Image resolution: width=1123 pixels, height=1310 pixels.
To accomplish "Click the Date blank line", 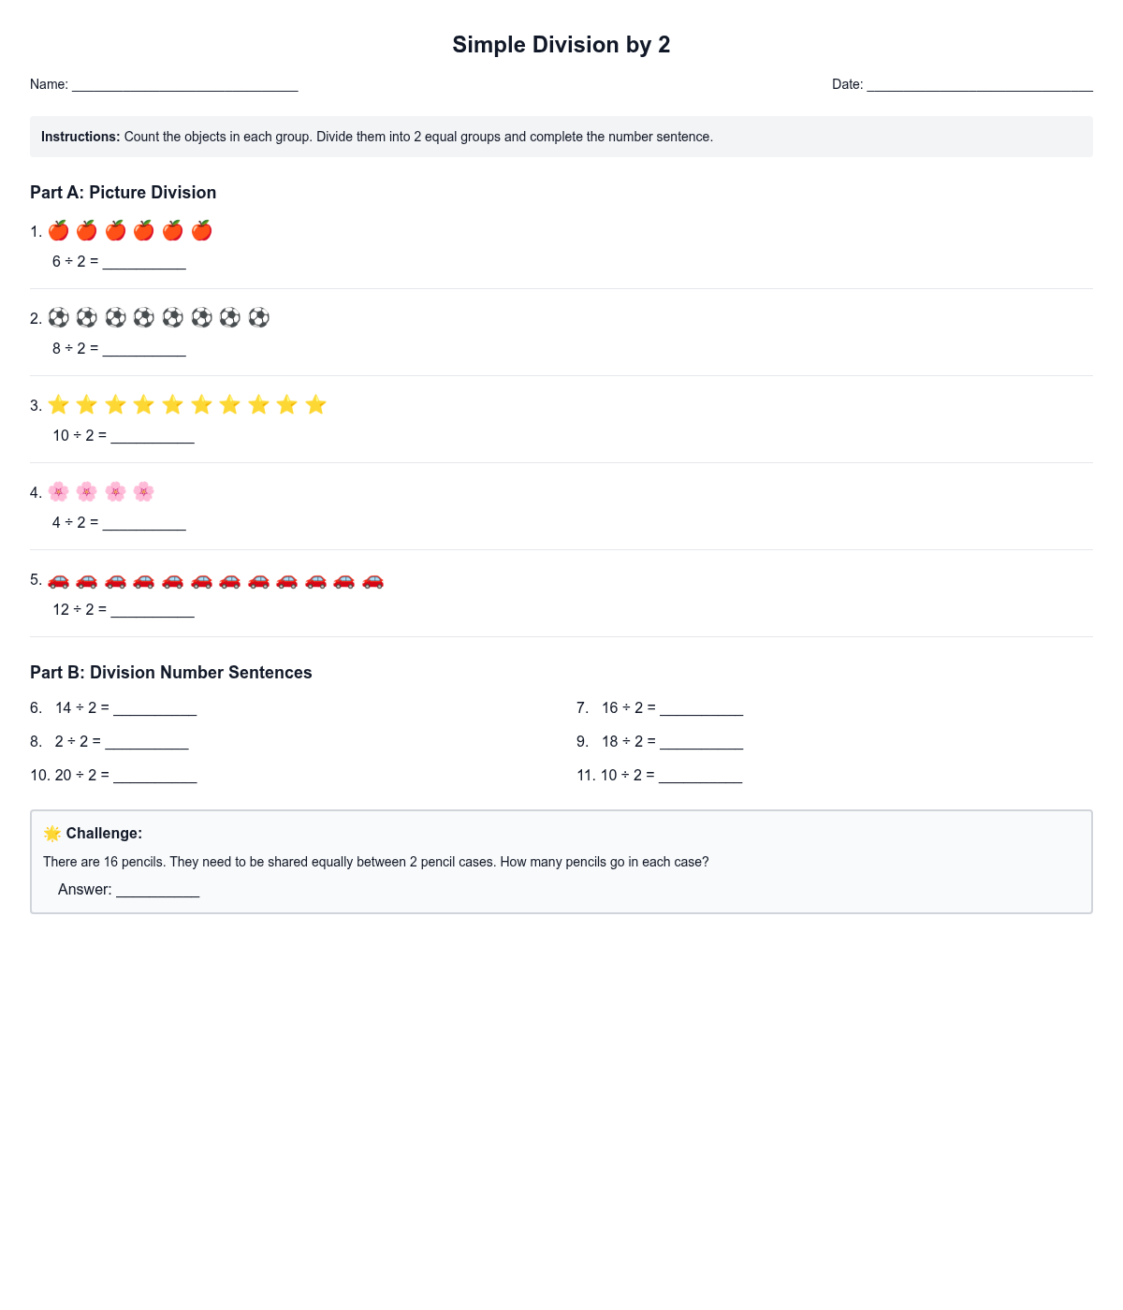I will 980,84.
